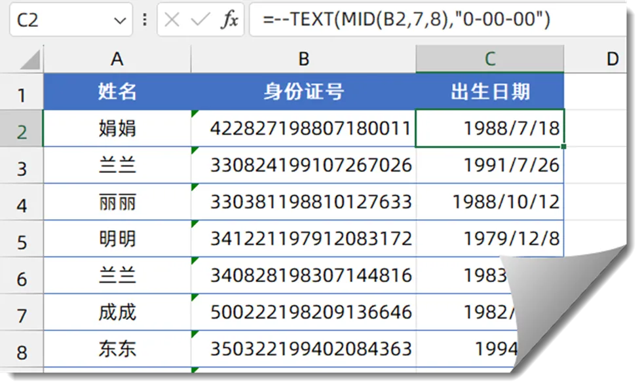Open the Name Box dropdown arrow
Screen dimensions: 642x388
(x=120, y=21)
